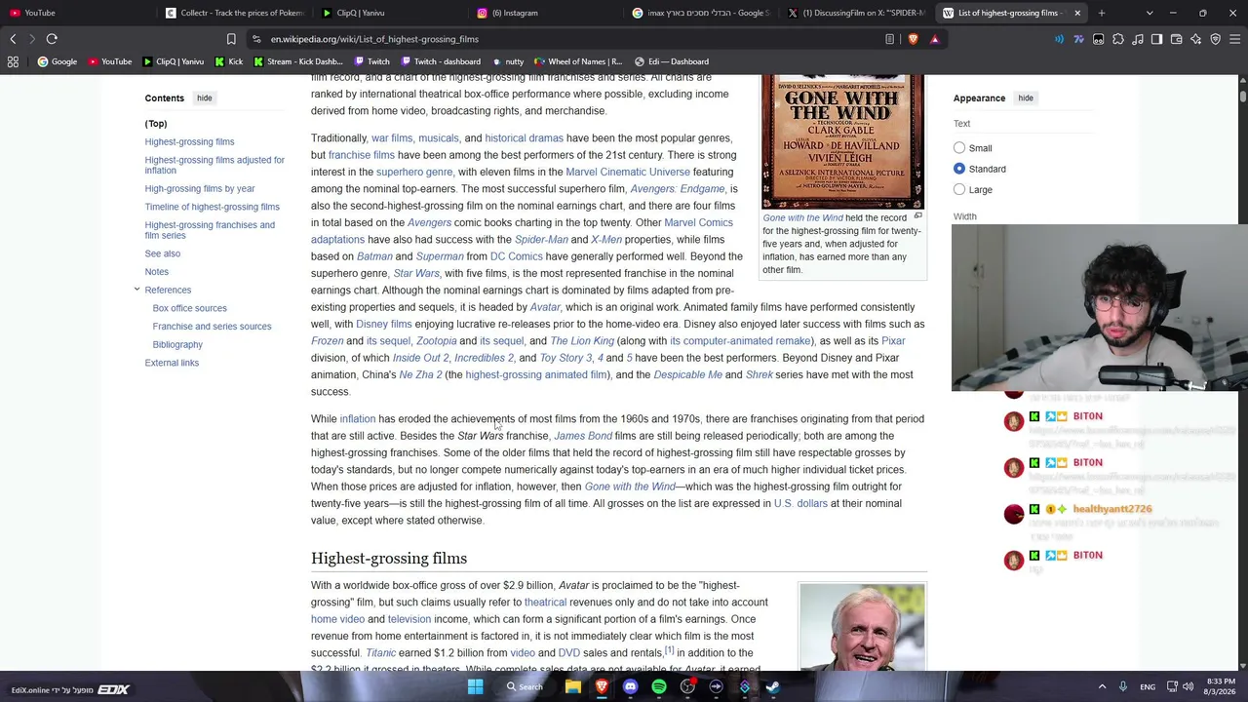This screenshot has width=1248, height=702.
Task: Open OBS Studio from the taskbar
Action: tap(687, 686)
